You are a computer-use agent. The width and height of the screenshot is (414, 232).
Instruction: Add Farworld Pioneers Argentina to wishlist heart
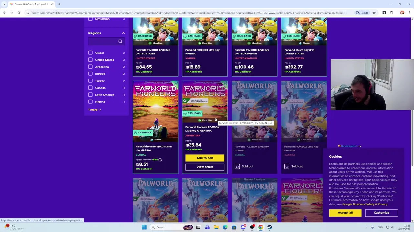click(221, 86)
